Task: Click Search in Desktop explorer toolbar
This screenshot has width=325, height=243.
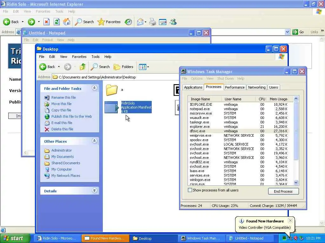Action: pos(100,67)
